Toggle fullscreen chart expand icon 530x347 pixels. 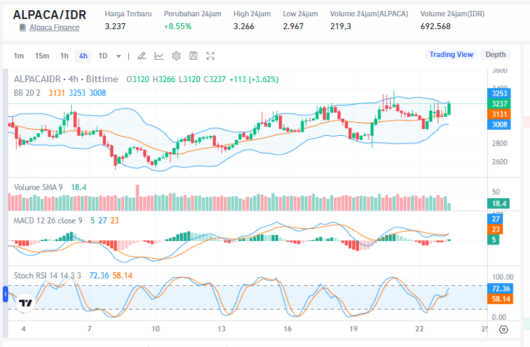tap(210, 56)
